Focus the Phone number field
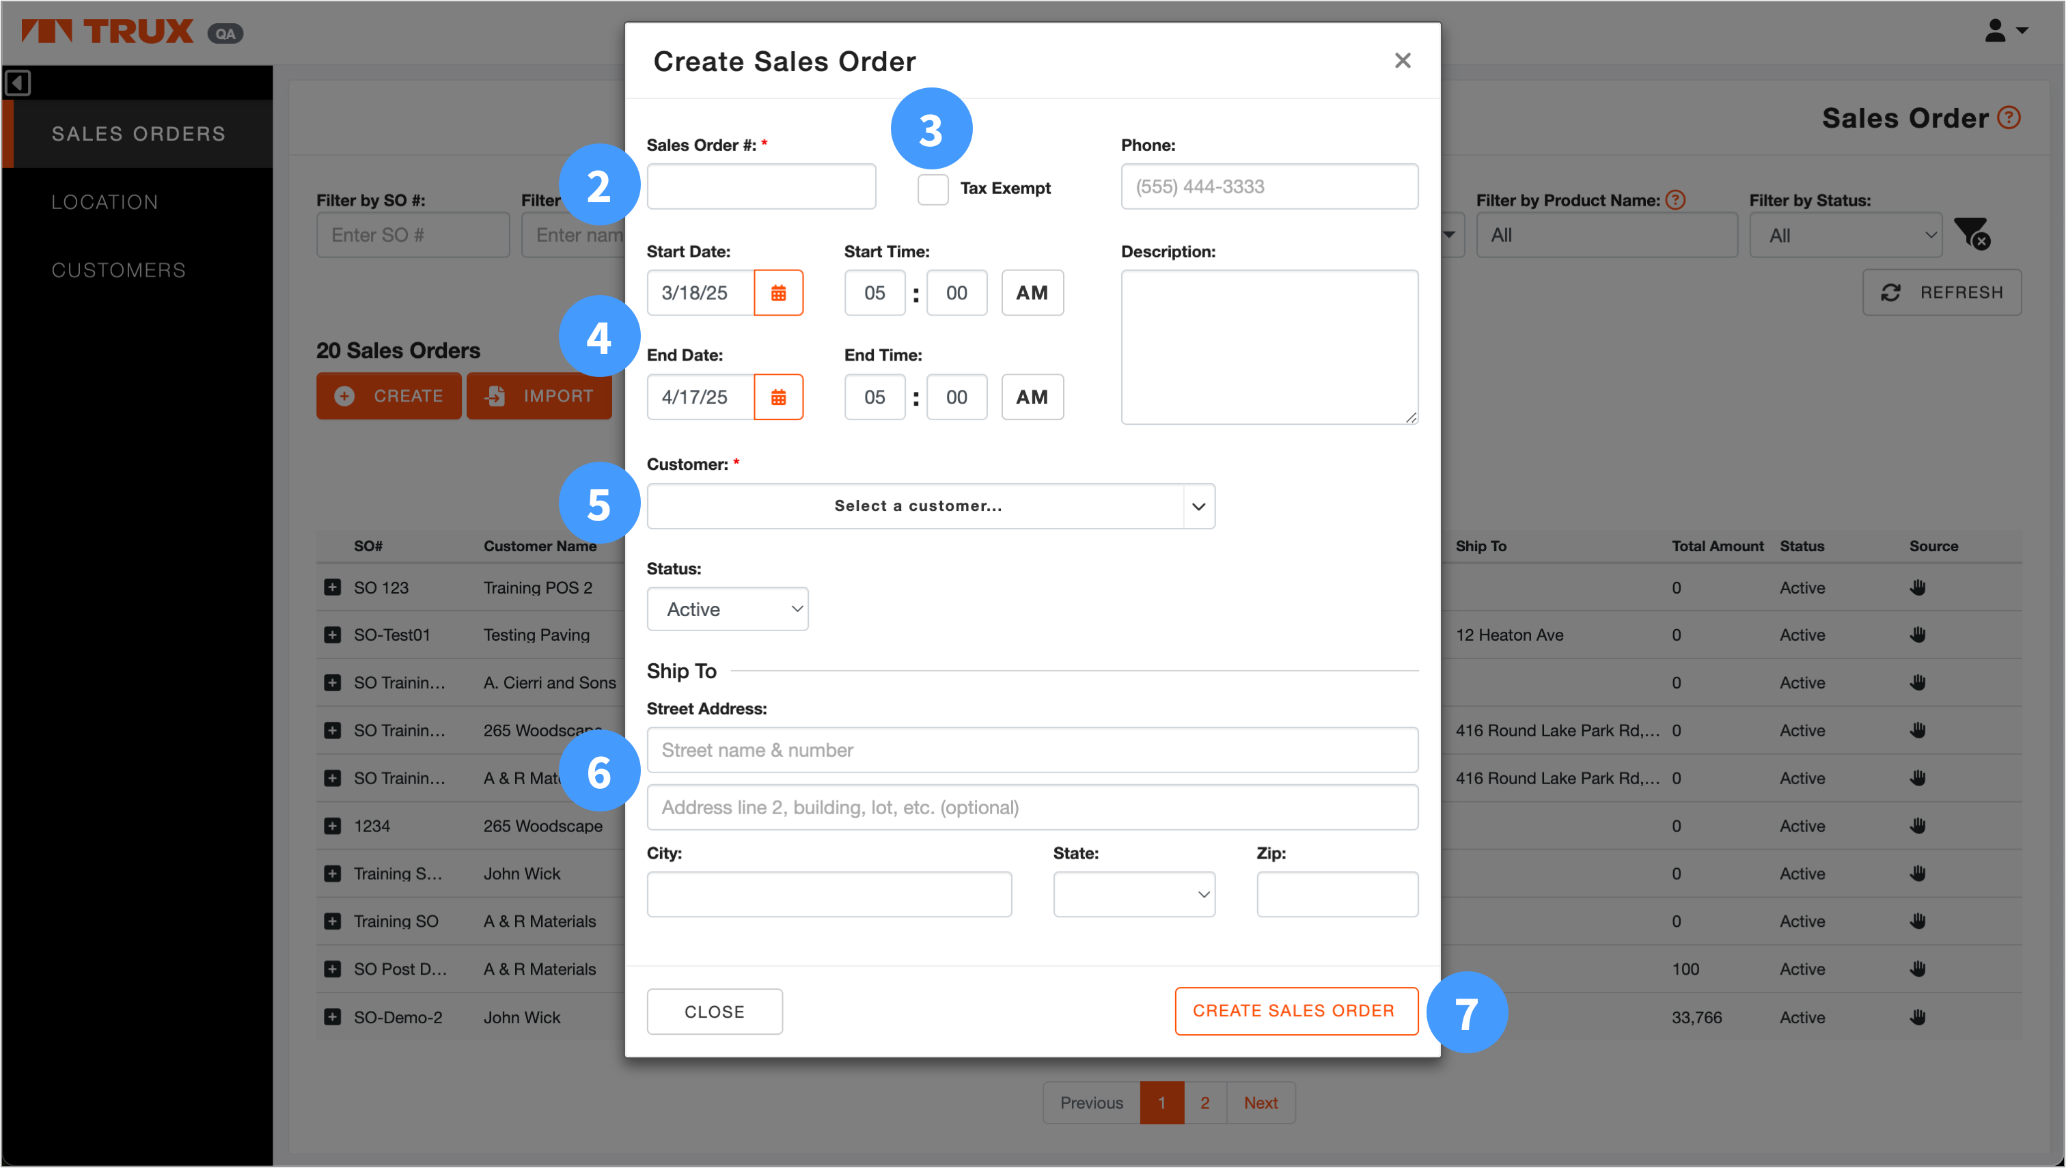 [1269, 187]
